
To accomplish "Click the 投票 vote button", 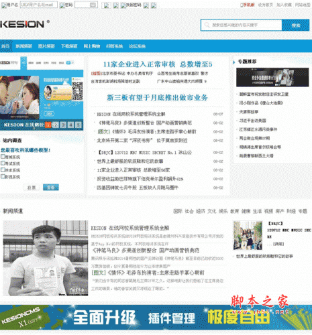I will coord(32,188).
